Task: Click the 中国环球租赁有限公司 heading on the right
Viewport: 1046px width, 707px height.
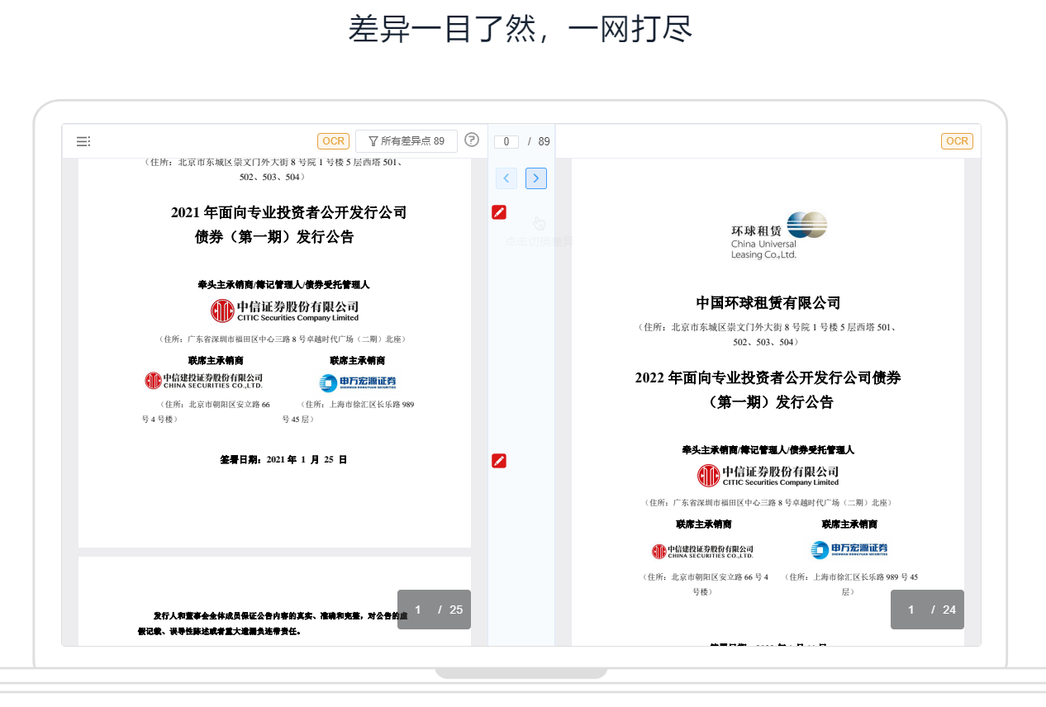Action: [768, 303]
